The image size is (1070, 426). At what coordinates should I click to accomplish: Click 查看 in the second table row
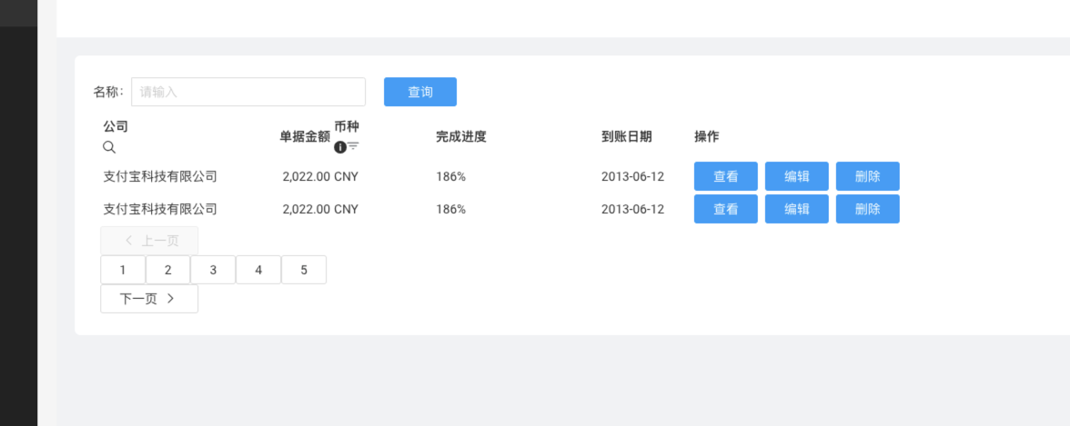click(x=726, y=209)
